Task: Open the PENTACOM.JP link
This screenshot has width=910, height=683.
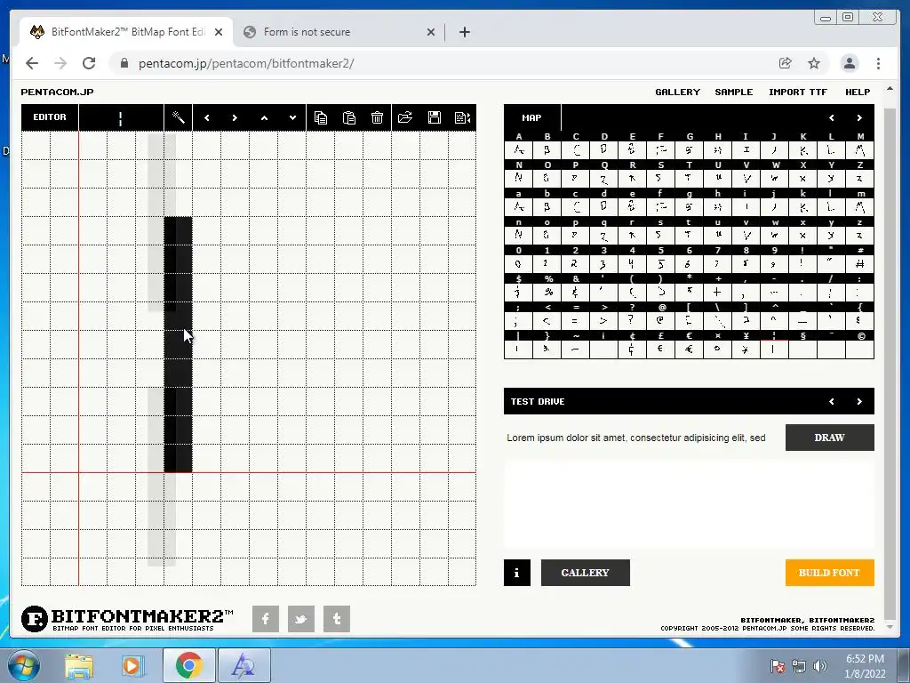Action: click(x=57, y=92)
